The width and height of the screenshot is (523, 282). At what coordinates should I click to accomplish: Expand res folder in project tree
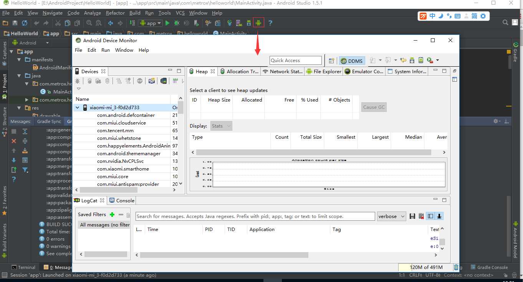(x=19, y=108)
